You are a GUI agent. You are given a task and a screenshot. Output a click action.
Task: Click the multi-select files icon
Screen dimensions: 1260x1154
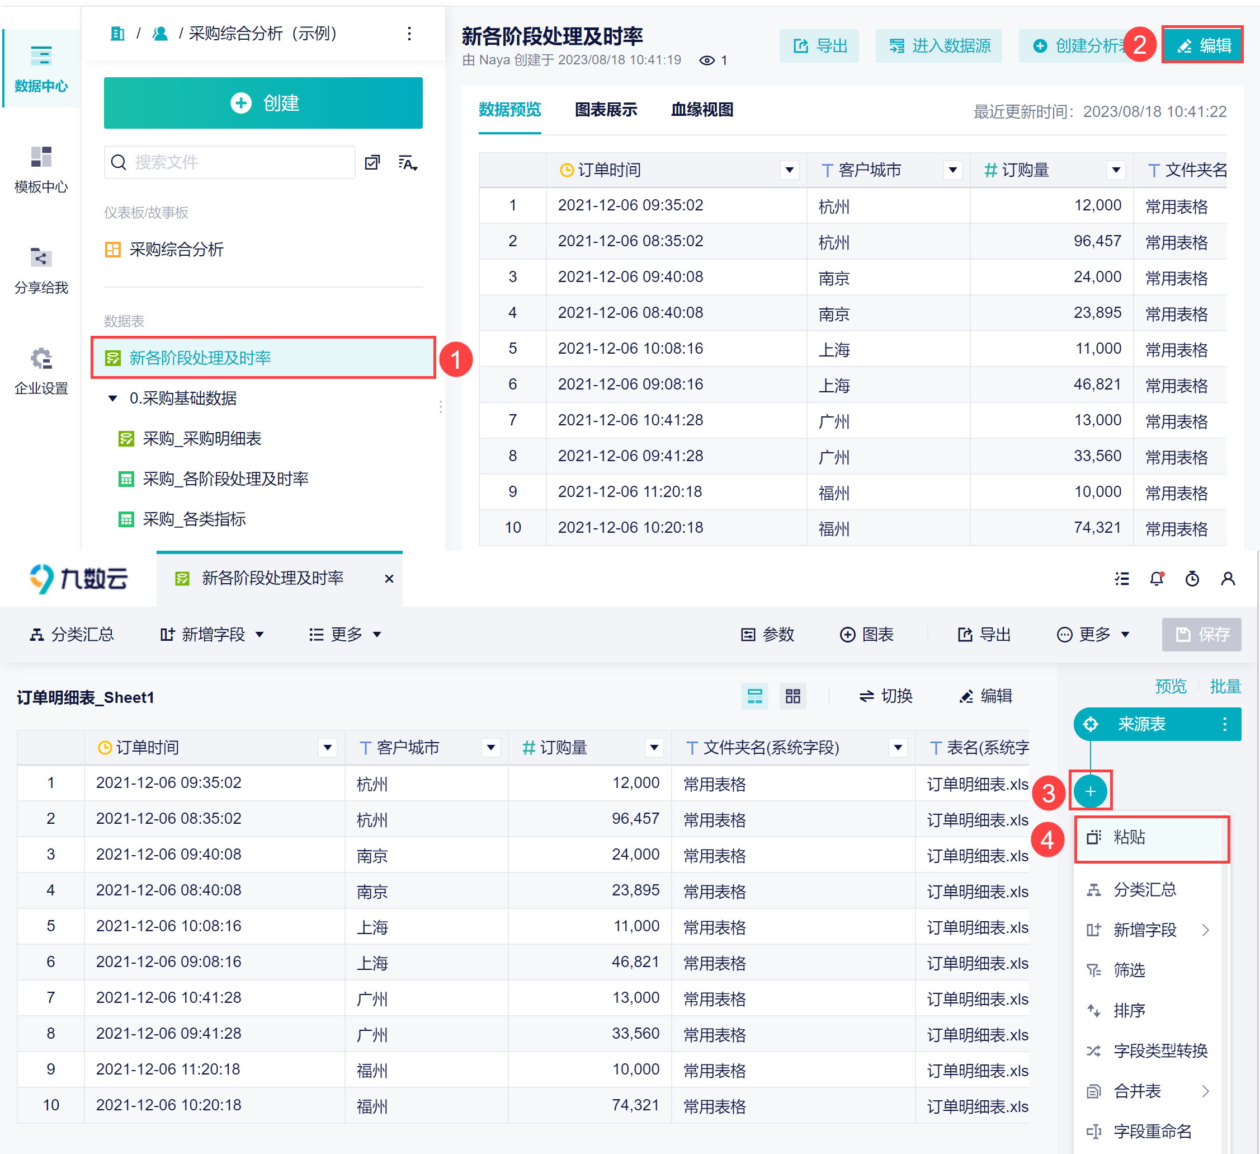pos(372,163)
